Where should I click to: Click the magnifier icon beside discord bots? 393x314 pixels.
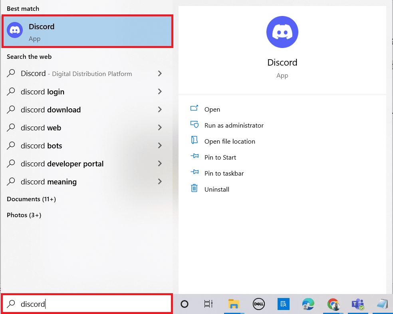point(11,146)
